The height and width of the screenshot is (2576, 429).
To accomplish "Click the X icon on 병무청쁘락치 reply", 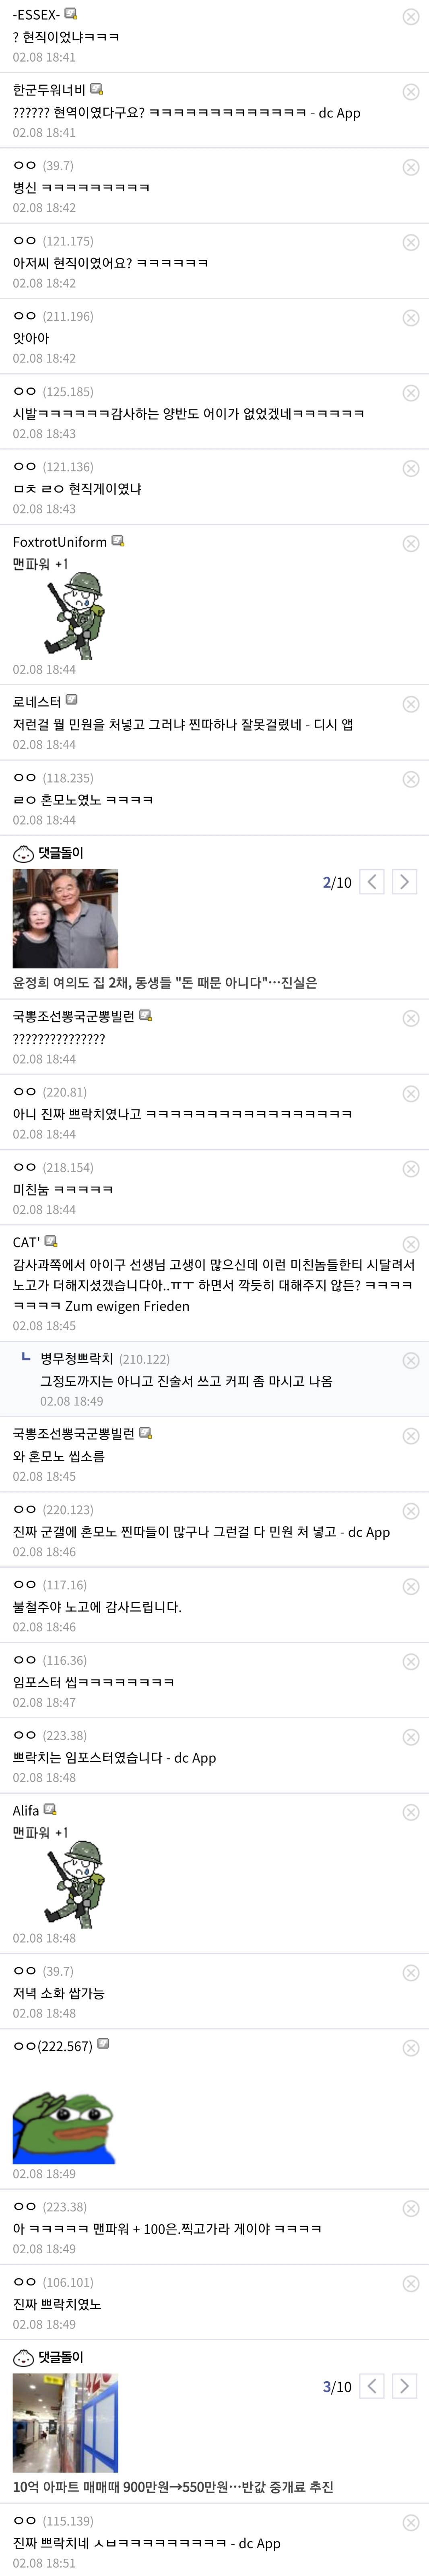I will (x=410, y=1360).
